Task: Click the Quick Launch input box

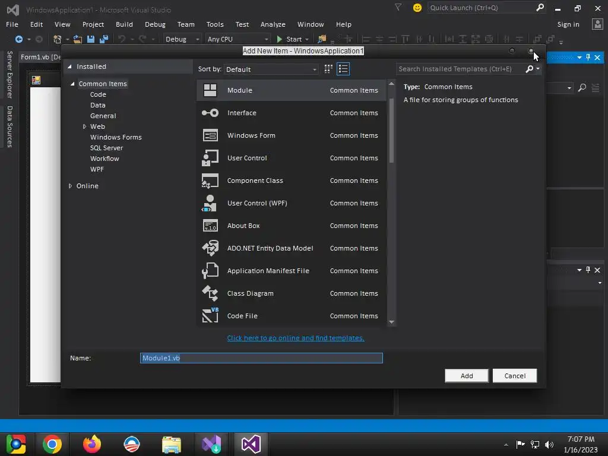Action: point(482,8)
